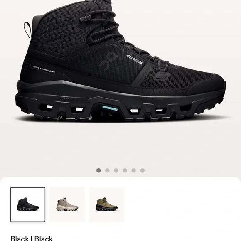This screenshot has height=241, width=241.
Task: Click the 'Black | Black' color name label
Action: [x=32, y=238]
